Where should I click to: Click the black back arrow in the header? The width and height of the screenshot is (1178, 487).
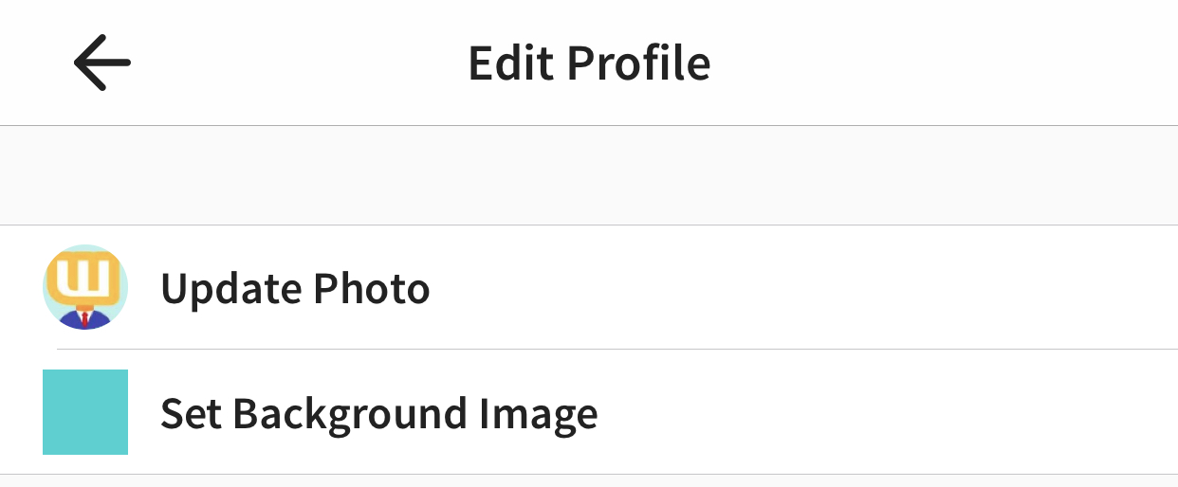(101, 63)
